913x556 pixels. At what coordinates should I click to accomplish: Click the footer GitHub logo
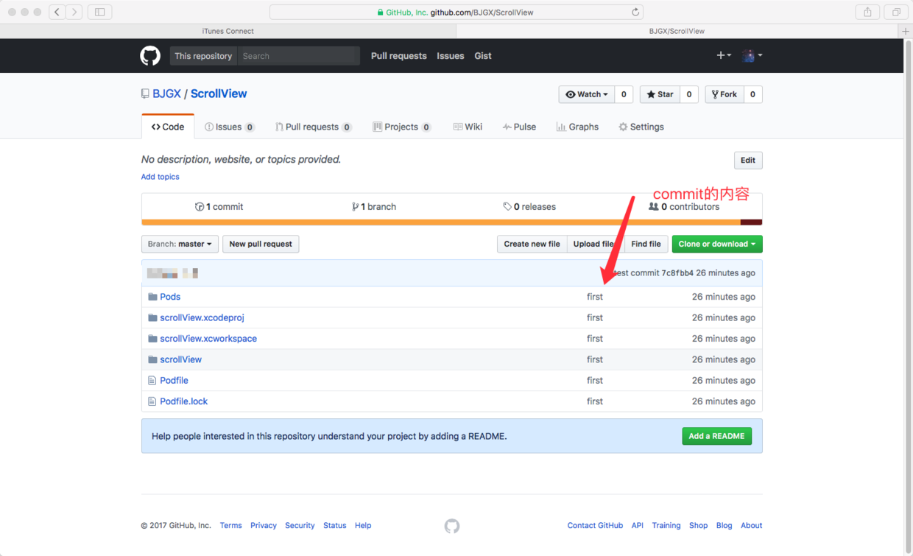[452, 526]
